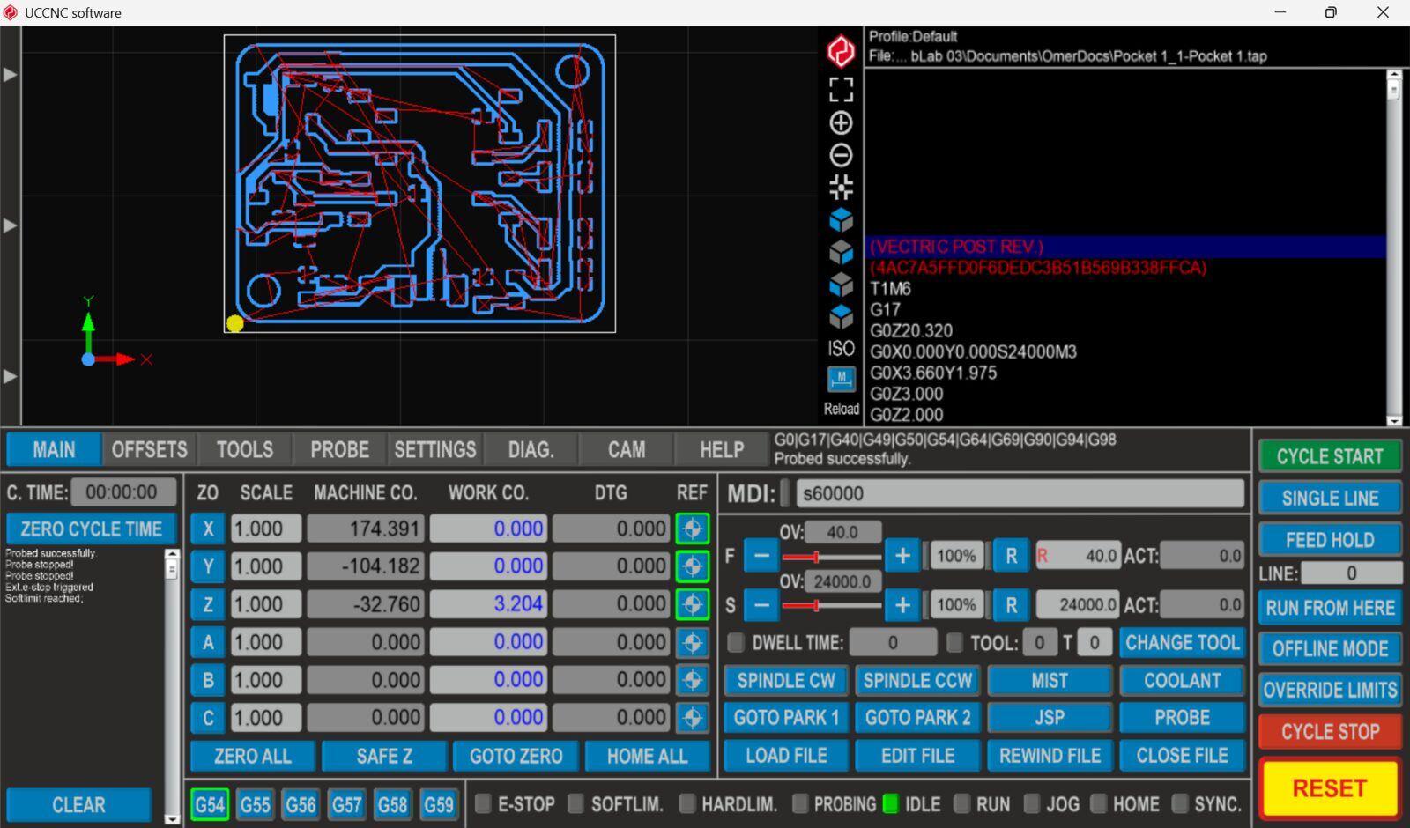The height and width of the screenshot is (828, 1410).
Task: Activate the G54 work offset
Action: (x=210, y=804)
